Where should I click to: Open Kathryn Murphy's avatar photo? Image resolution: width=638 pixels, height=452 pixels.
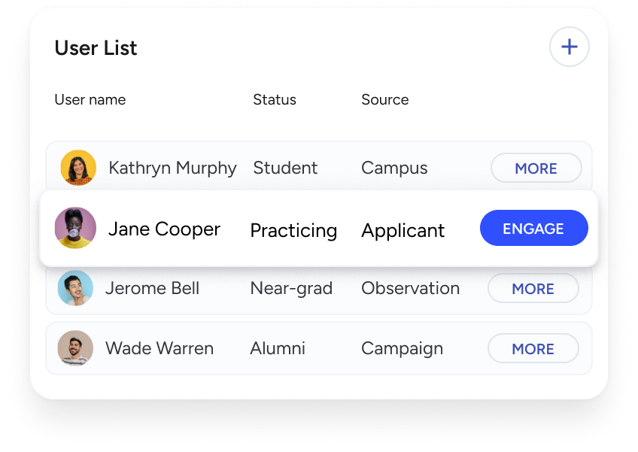pos(78,168)
